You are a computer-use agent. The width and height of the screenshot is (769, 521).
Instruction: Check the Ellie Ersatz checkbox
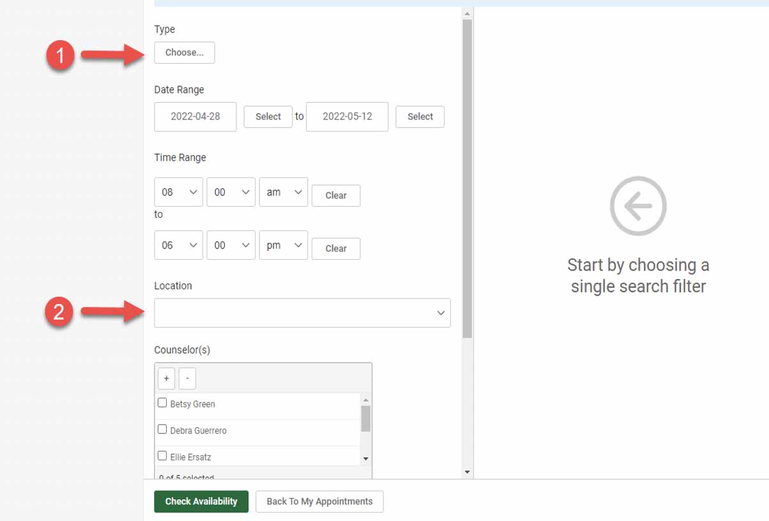click(x=162, y=456)
